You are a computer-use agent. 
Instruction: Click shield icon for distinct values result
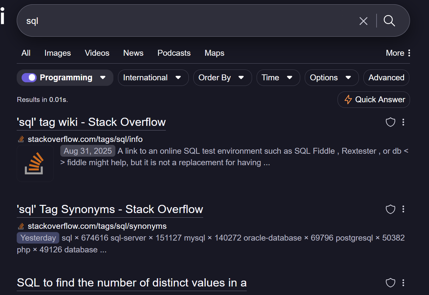coord(390,283)
